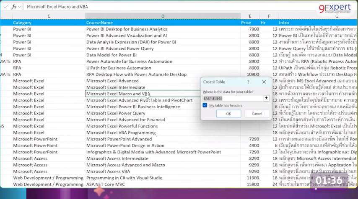The height and width of the screenshot is (199, 358).
Task: Click the Enter checkmark in formula bar
Action: pyautogui.click(x=5, y=7)
